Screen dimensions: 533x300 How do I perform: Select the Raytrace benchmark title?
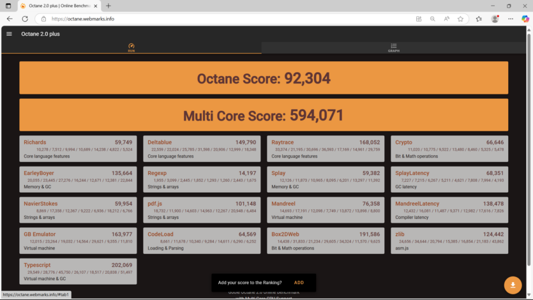click(x=283, y=142)
